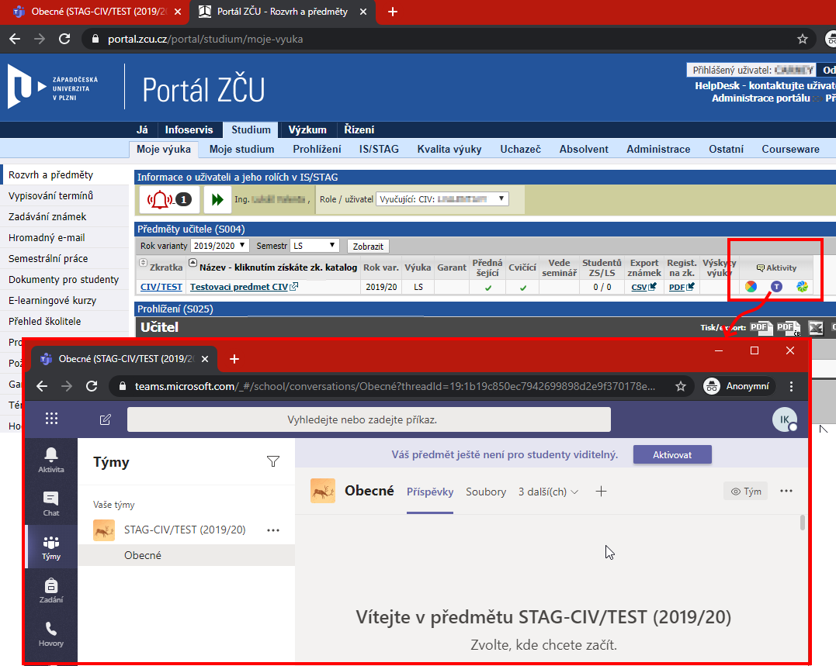Open the Moje studium sub-tab
The image size is (836, 666).
(x=241, y=149)
